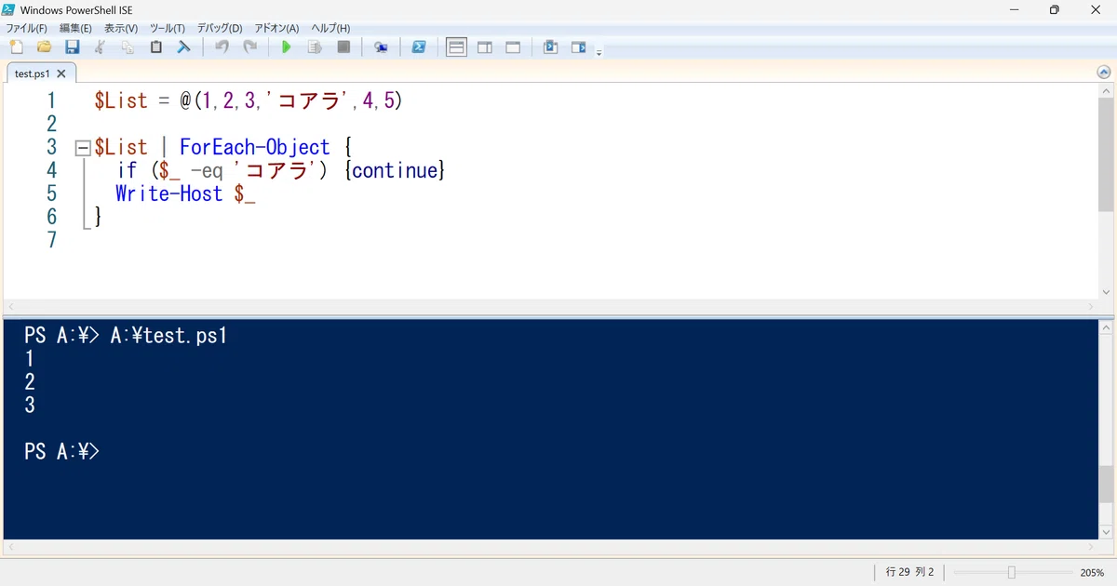The image size is (1117, 586).
Task: Open the toolbar overflow options arrow
Action: (x=599, y=52)
